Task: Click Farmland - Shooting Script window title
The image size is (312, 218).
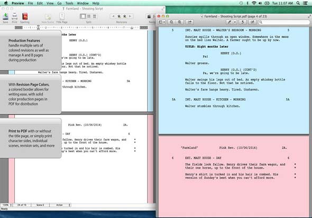Action: pos(84,8)
